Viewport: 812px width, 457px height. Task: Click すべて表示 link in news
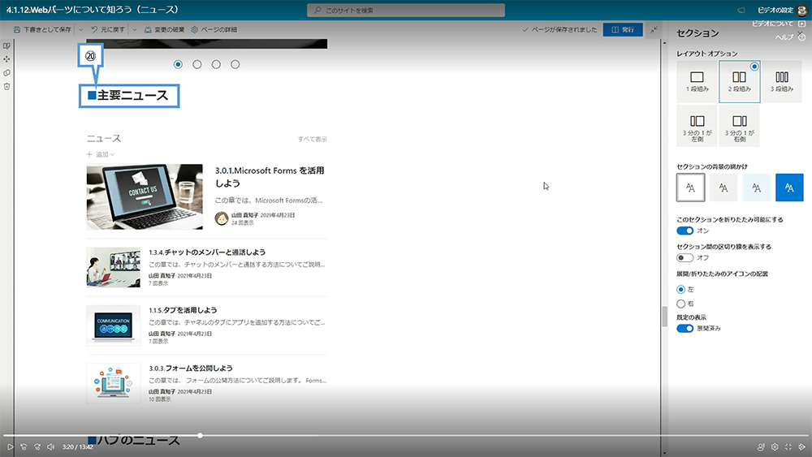click(x=313, y=140)
